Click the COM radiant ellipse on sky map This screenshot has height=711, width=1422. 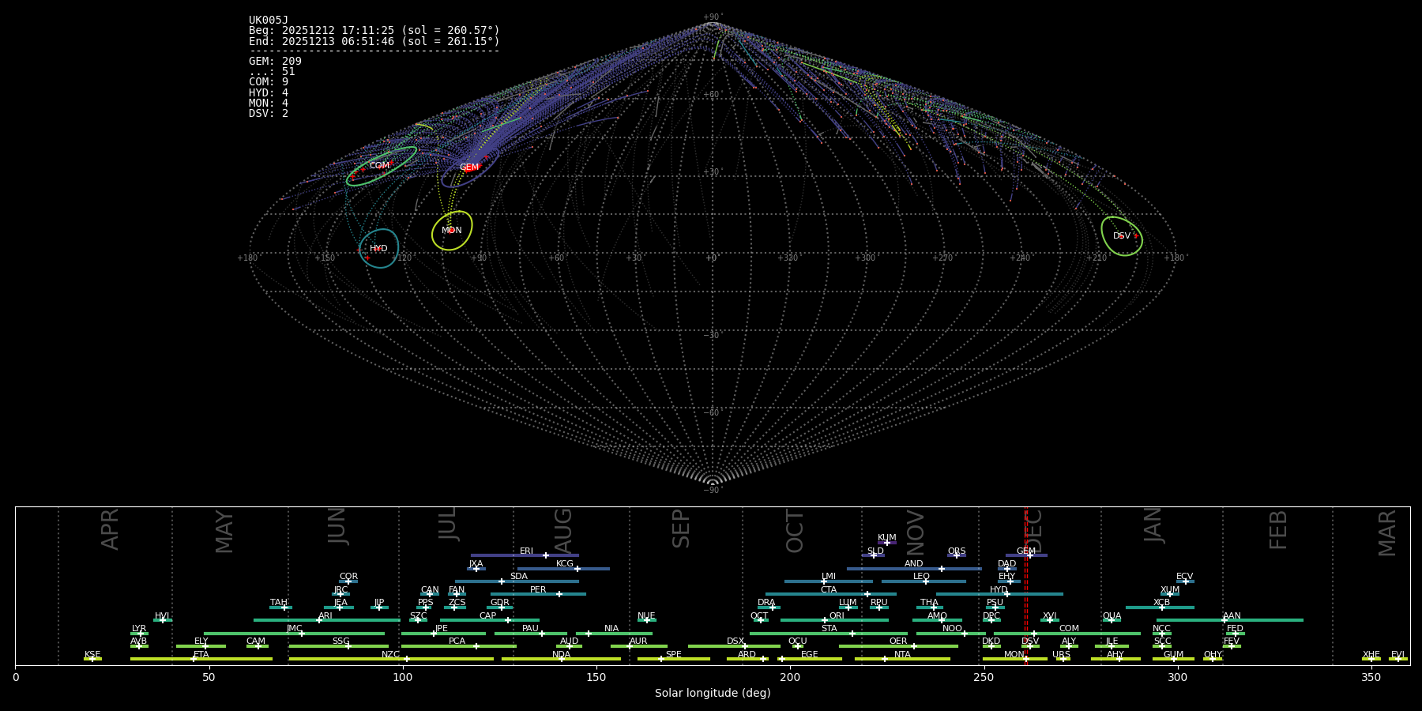click(x=381, y=166)
